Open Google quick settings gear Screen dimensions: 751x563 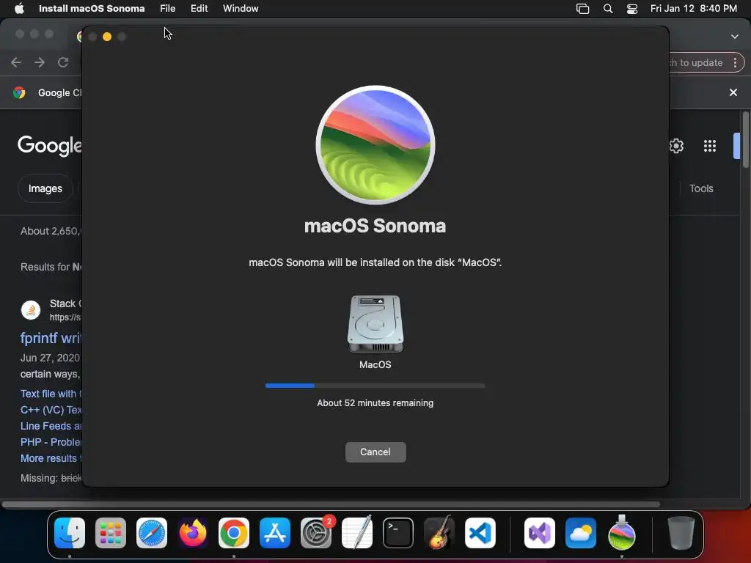pos(676,146)
